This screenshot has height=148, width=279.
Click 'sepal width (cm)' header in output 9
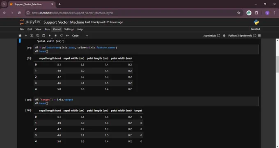pos(74,58)
